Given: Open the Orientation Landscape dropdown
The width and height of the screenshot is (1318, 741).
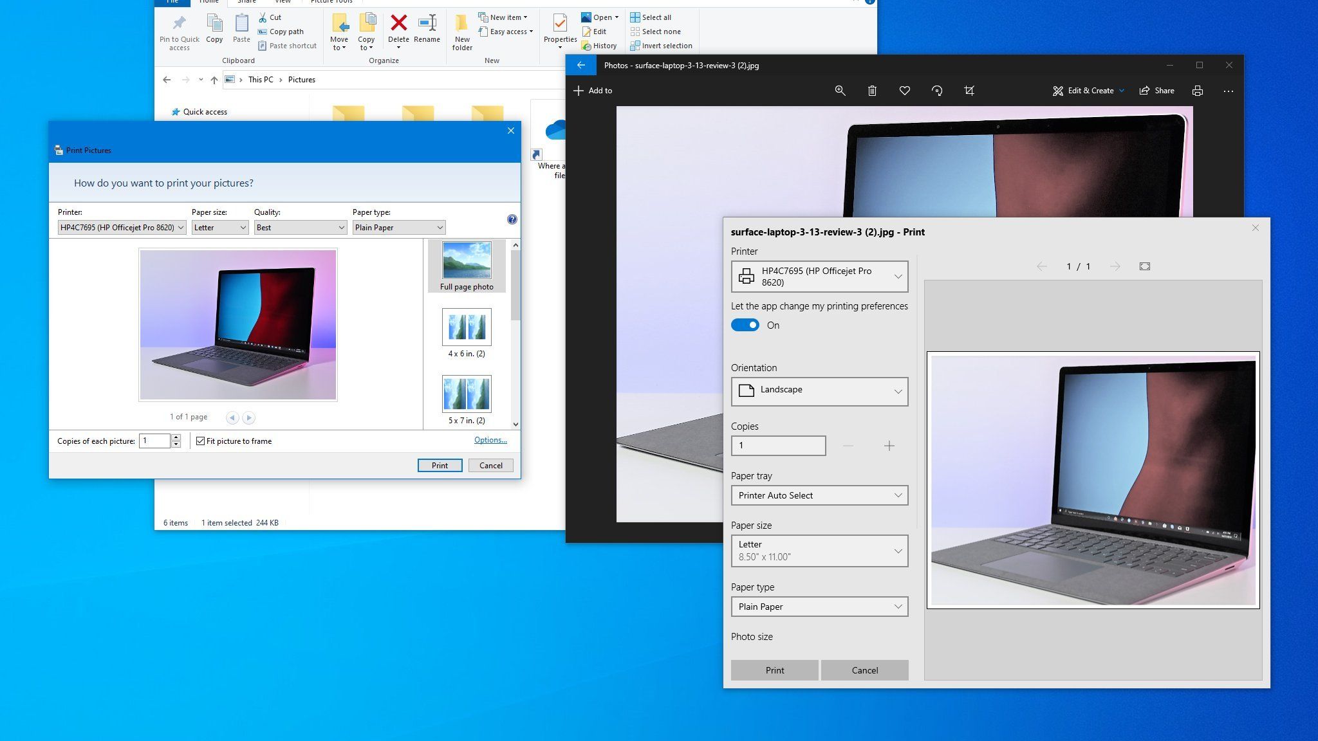Looking at the screenshot, I should point(819,391).
